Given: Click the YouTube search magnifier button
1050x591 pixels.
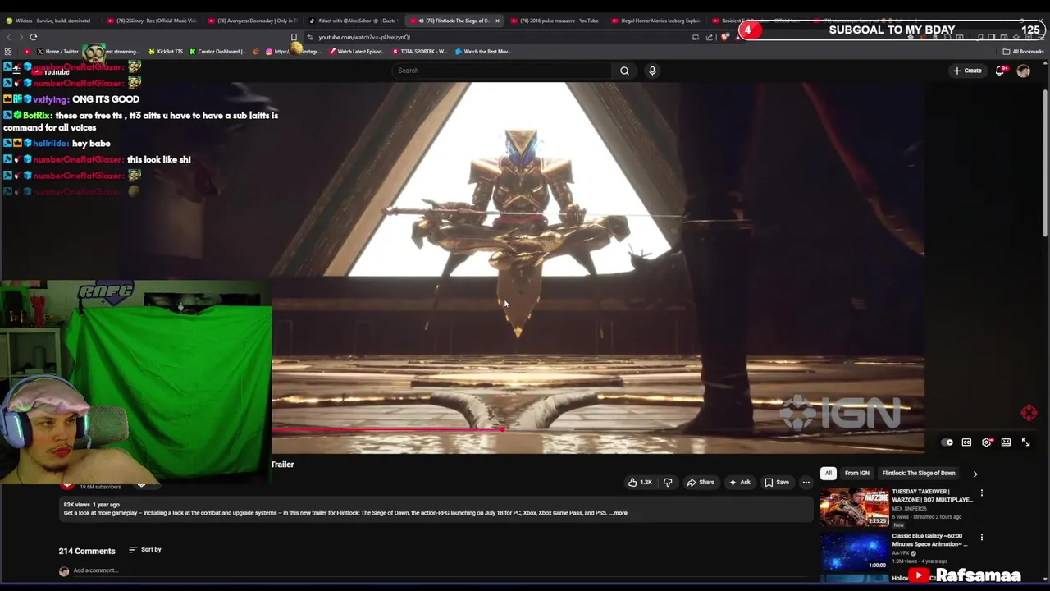Looking at the screenshot, I should pos(624,71).
